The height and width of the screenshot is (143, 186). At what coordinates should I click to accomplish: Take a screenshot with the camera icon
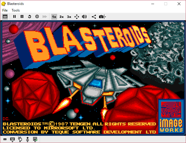[x=101, y=17]
